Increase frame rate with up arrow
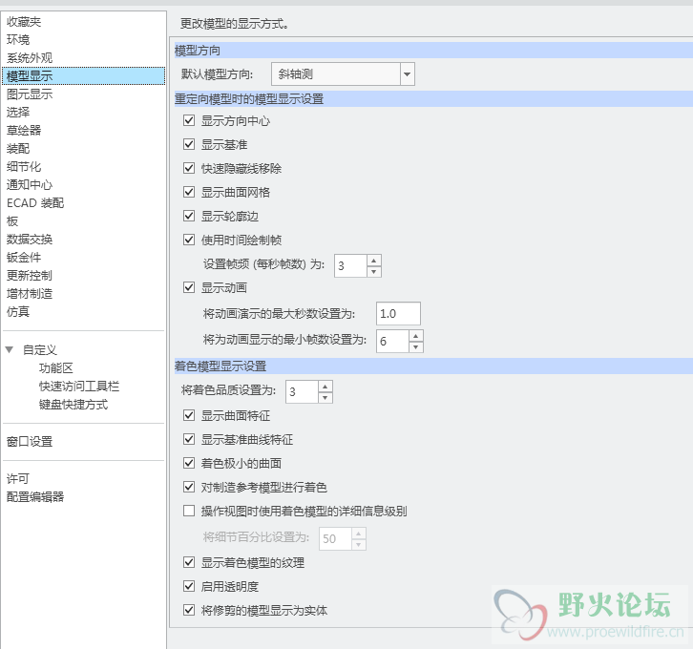The image size is (693, 649). (374, 261)
